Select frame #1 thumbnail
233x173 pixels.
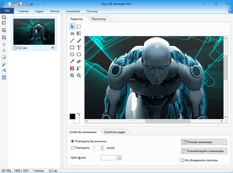34,32
